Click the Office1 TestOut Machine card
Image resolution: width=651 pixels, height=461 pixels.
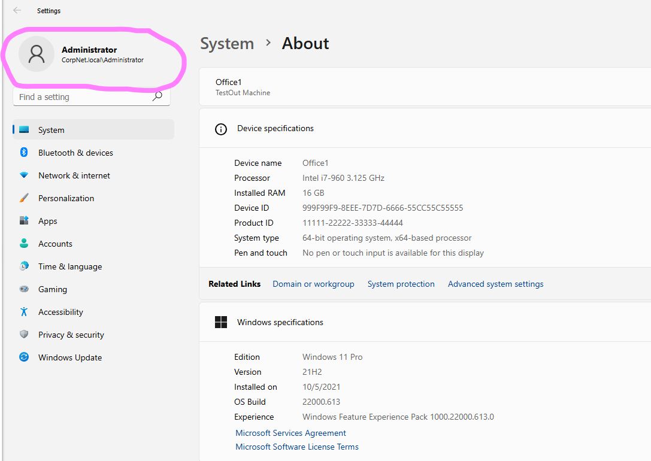click(425, 87)
